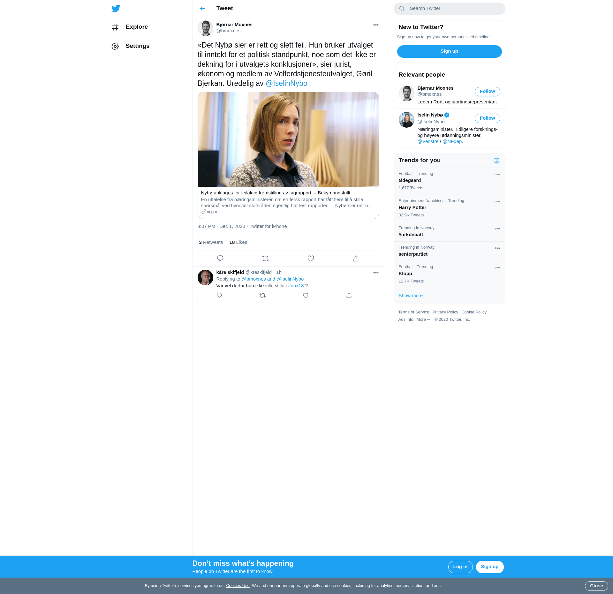
Task: Open the #nrkdebatt trend
Action: coord(449,232)
